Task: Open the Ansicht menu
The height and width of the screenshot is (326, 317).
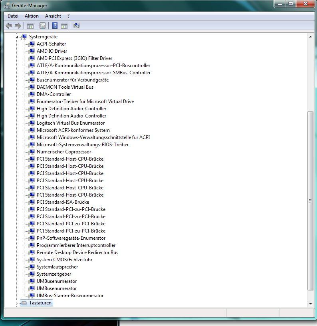Action: click(53, 16)
